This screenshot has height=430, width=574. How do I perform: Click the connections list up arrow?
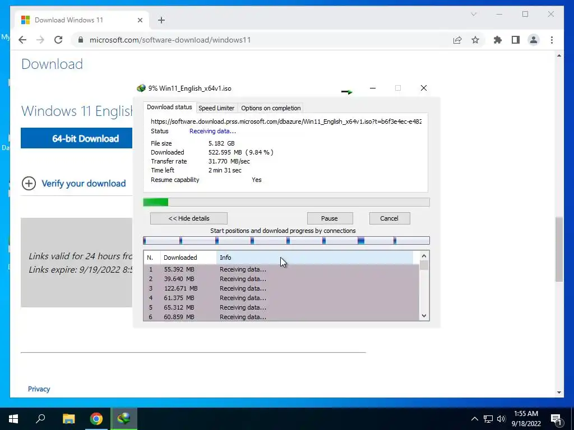(x=424, y=256)
